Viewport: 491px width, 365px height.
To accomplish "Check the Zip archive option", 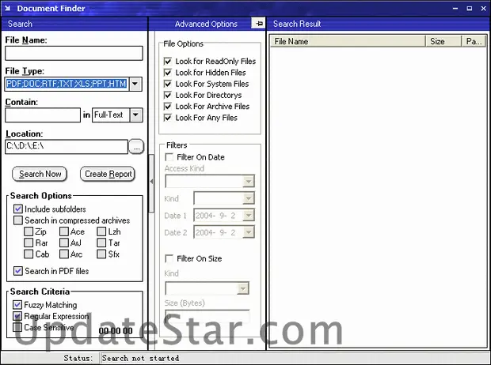I will (x=29, y=231).
